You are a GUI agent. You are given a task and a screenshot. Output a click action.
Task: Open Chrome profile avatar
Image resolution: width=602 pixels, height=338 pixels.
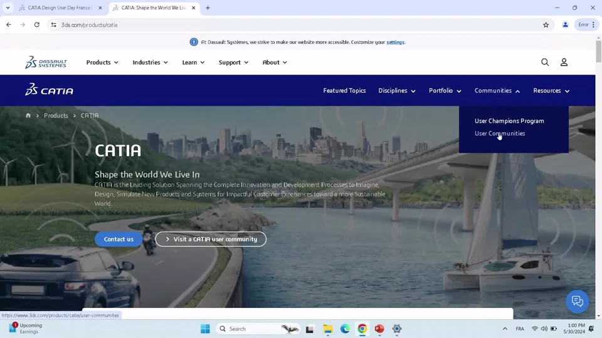(x=565, y=24)
